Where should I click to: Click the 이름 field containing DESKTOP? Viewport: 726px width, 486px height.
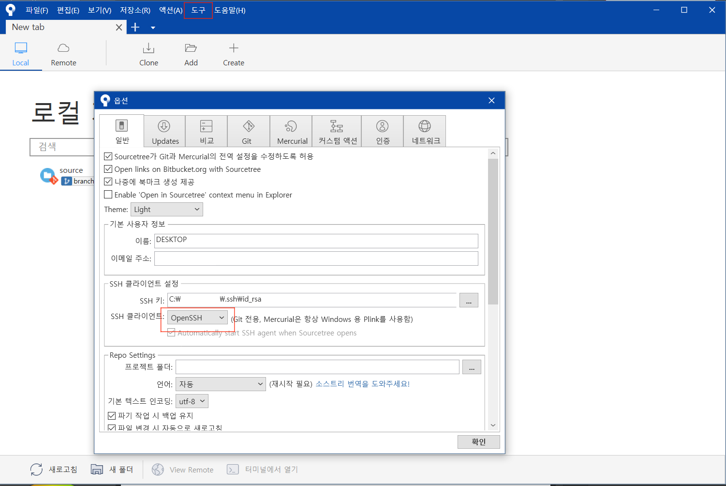[x=316, y=241]
